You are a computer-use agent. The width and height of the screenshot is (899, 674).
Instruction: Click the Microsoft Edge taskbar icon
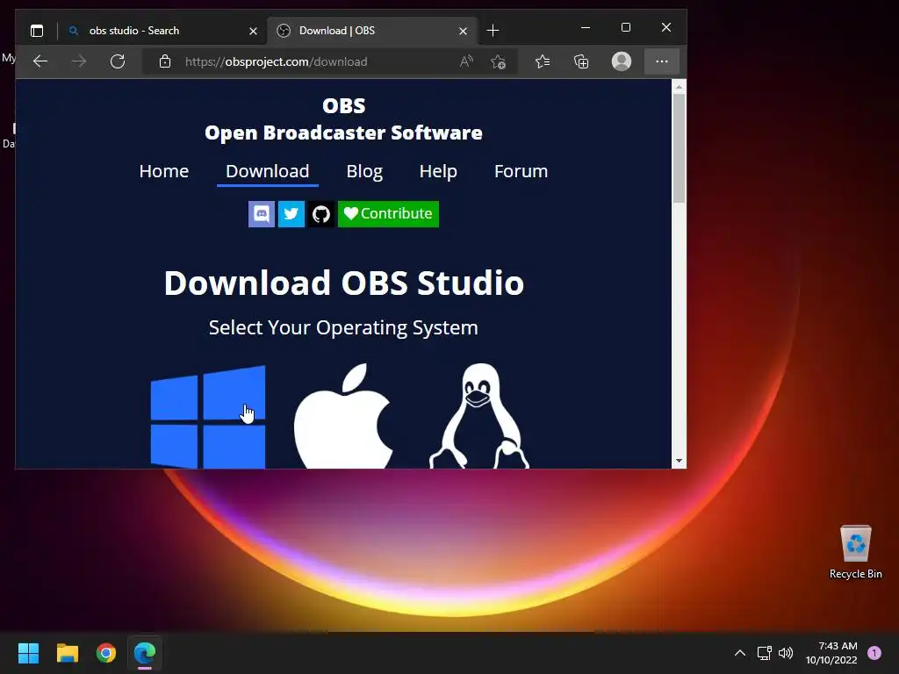145,653
